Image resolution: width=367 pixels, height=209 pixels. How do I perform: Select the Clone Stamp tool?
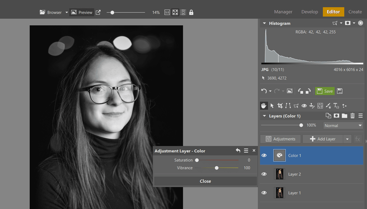coord(312,106)
